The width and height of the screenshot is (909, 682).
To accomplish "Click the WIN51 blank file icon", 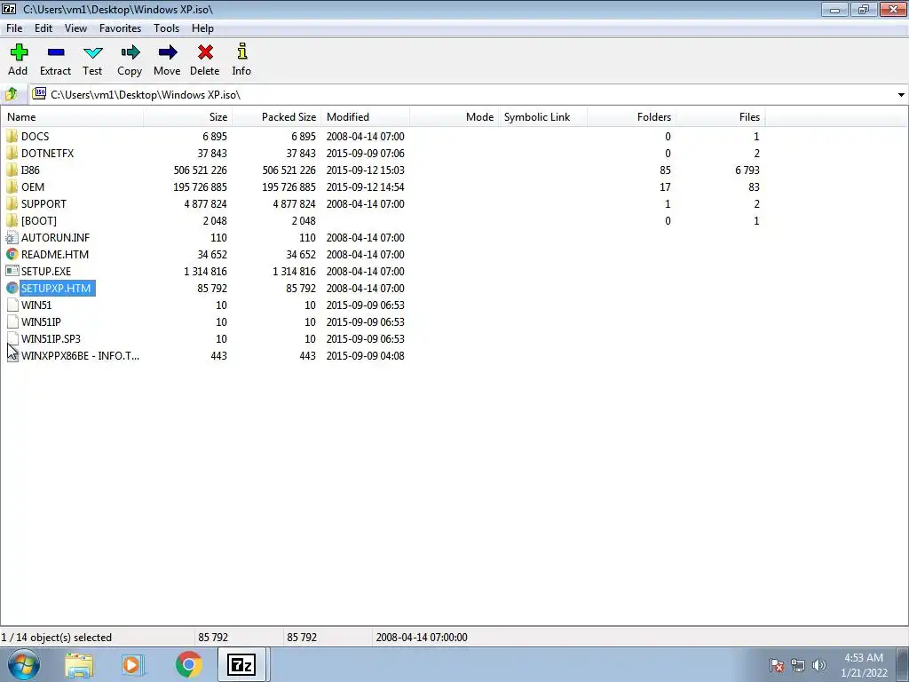I will click(12, 305).
